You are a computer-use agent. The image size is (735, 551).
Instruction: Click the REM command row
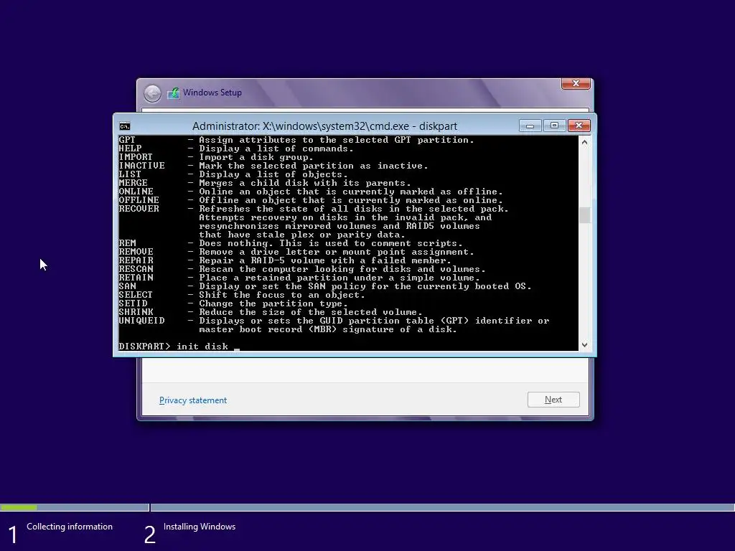pyautogui.click(x=291, y=243)
